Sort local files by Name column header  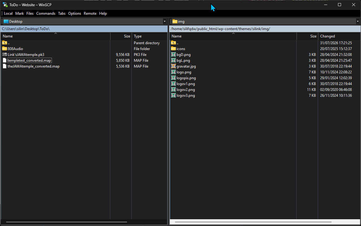tap(56, 36)
